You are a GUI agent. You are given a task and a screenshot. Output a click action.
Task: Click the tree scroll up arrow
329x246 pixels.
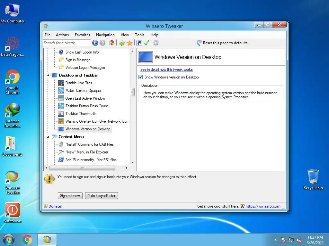pyautogui.click(x=132, y=51)
